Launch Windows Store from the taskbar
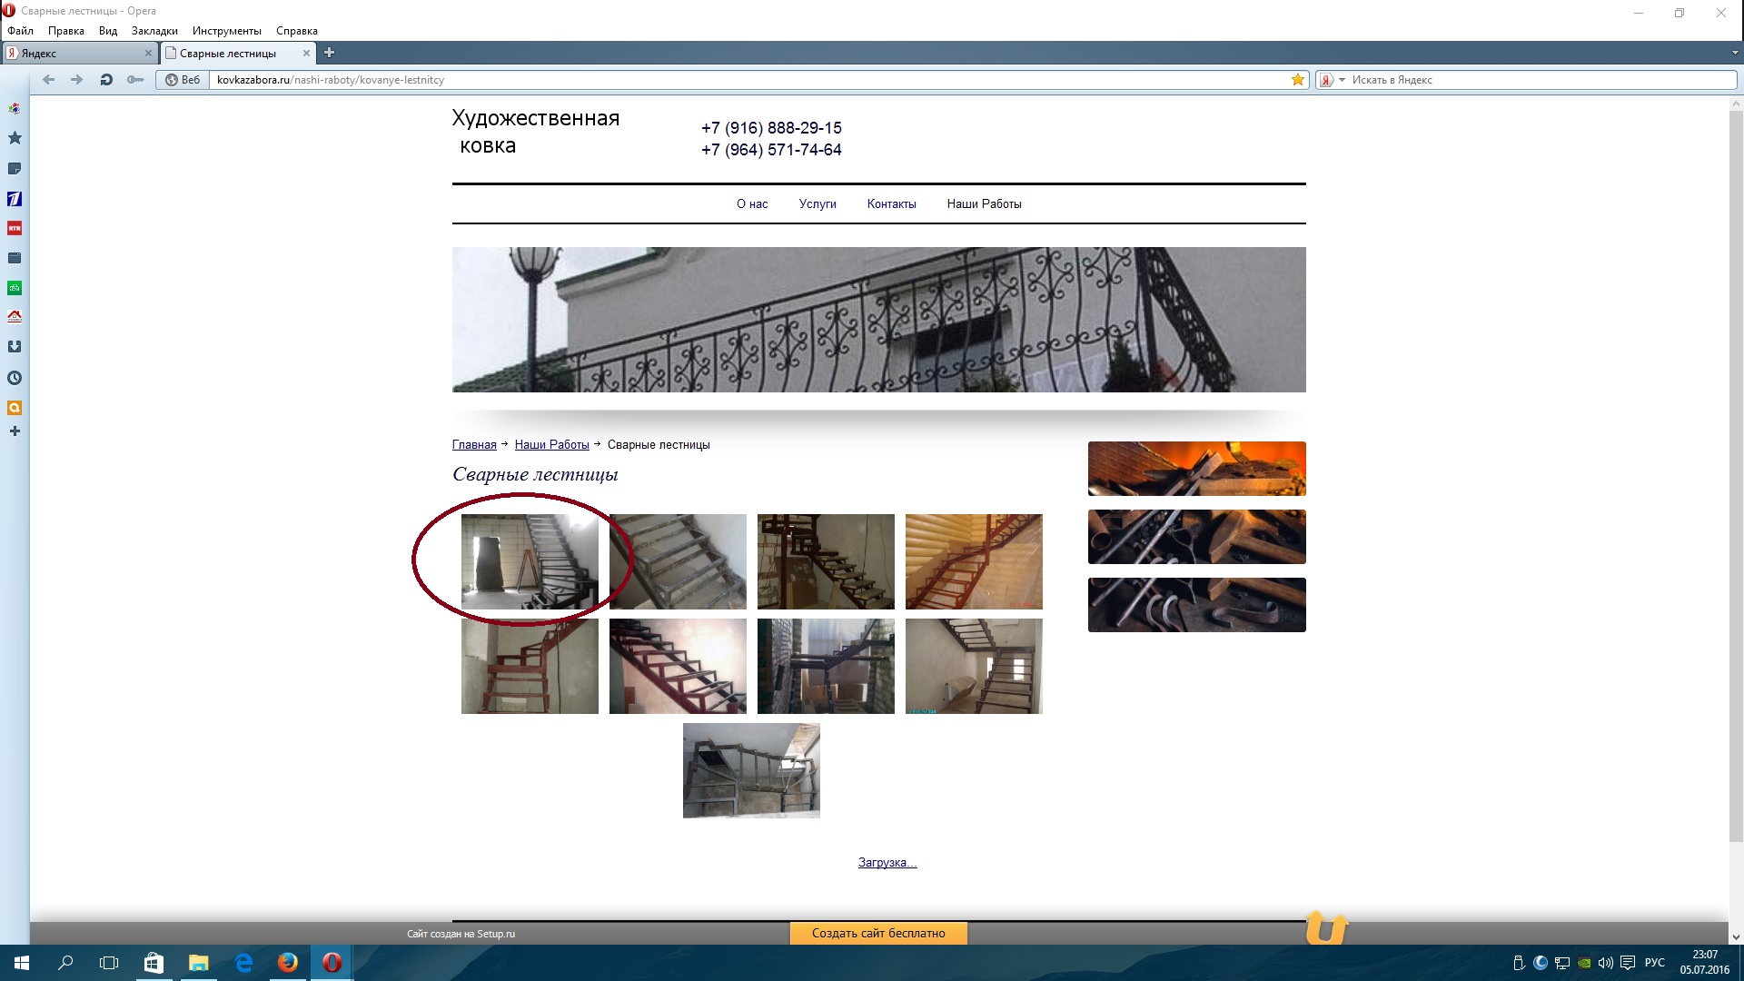This screenshot has height=981, width=1744. tap(154, 963)
